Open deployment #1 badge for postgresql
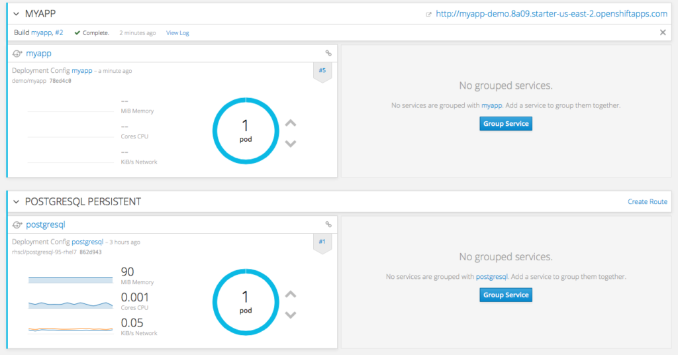 point(322,242)
